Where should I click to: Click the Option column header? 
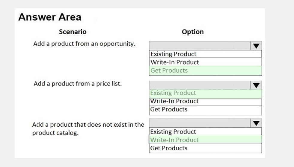coord(193,32)
